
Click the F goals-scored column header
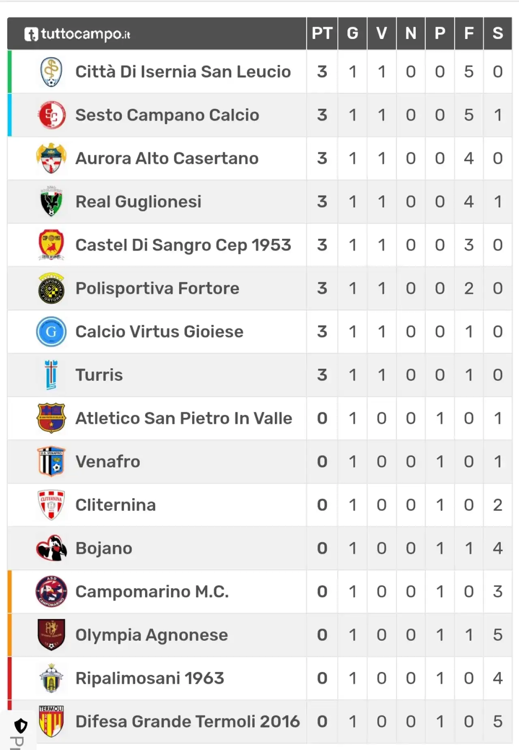[x=469, y=34]
